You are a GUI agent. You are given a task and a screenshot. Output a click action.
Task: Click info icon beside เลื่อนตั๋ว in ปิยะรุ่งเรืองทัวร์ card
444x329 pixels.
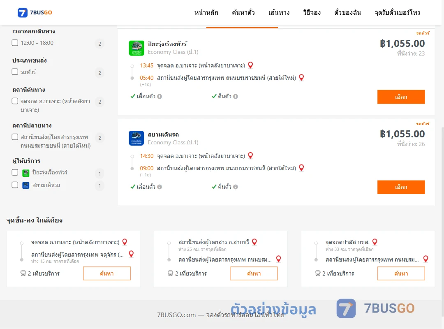pyautogui.click(x=160, y=96)
